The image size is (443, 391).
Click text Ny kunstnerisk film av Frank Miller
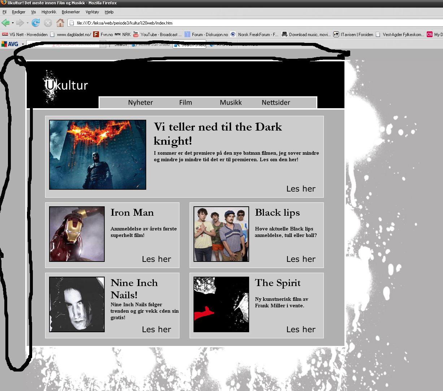tap(282, 302)
